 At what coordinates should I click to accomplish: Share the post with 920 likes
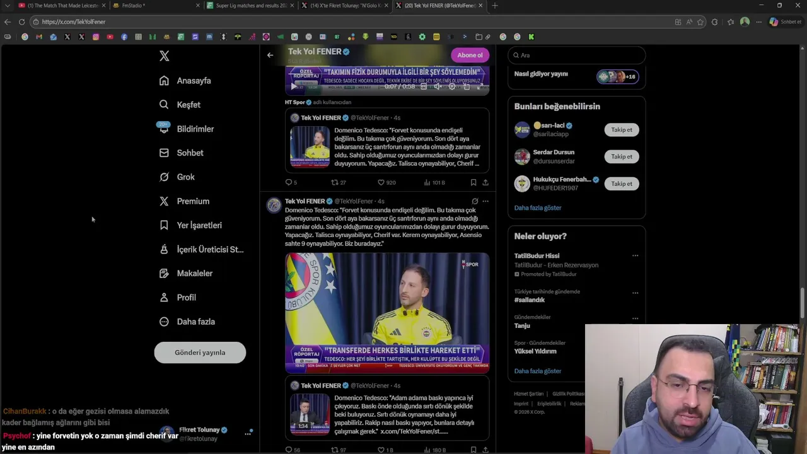click(x=485, y=182)
